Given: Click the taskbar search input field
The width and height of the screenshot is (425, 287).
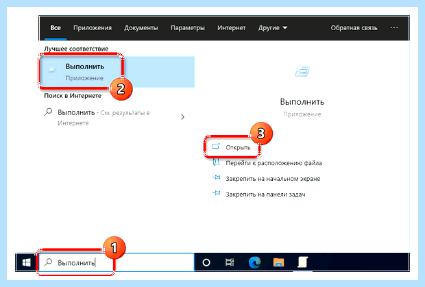Looking at the screenshot, I should (x=117, y=262).
